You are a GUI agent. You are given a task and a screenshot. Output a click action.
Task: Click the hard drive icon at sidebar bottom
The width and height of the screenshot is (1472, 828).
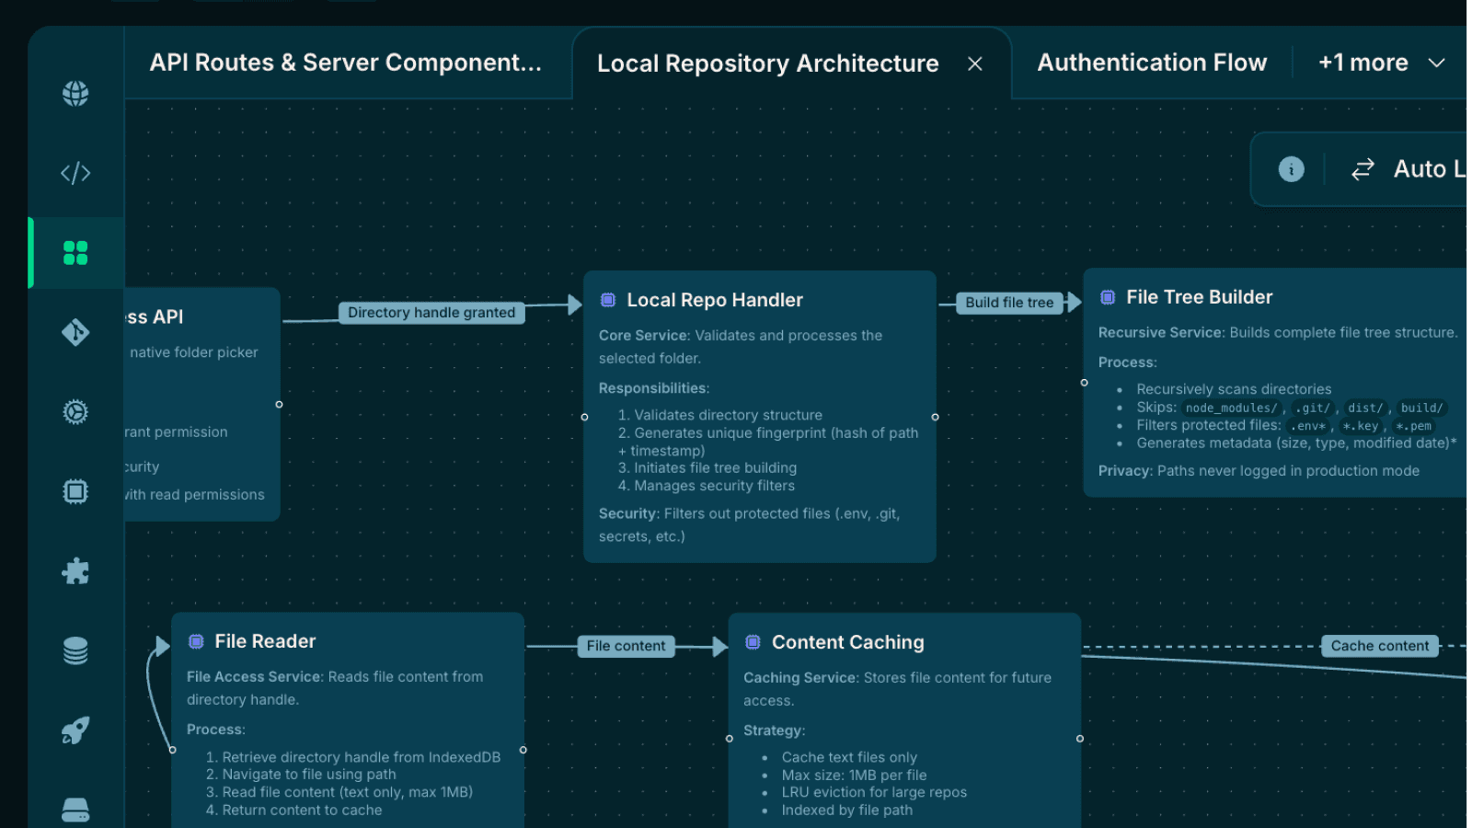[x=75, y=808]
